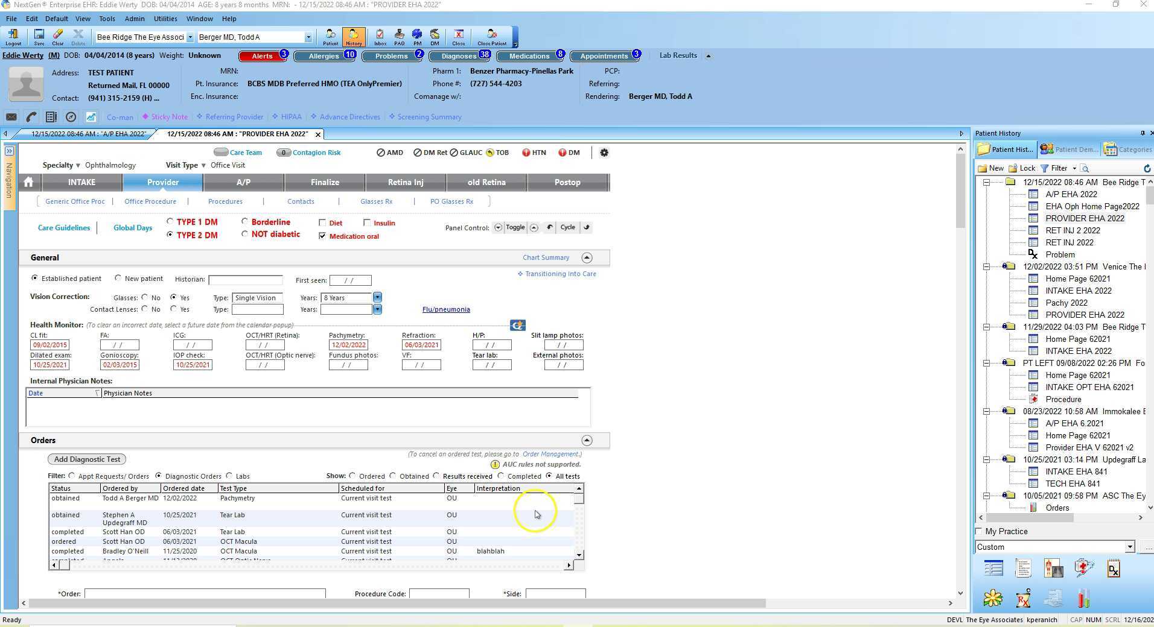Refresh the Patient History panel

[1147, 169]
